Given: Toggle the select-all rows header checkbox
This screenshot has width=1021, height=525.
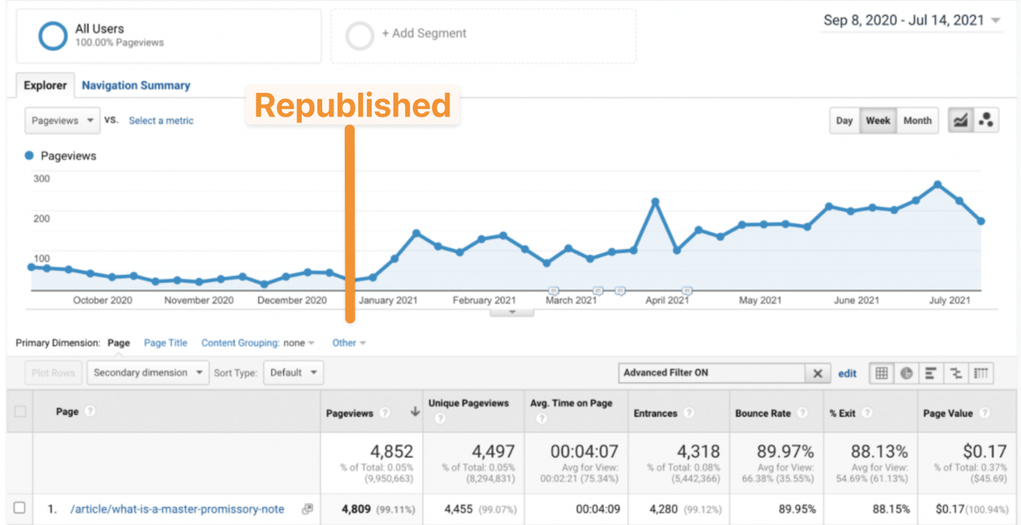Looking at the screenshot, I should [x=20, y=411].
